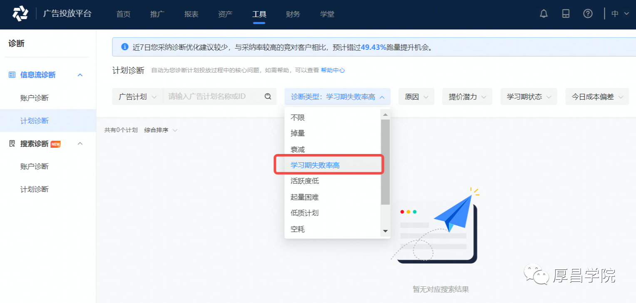
Task: Open the 帮助中心 link
Action: 333,71
